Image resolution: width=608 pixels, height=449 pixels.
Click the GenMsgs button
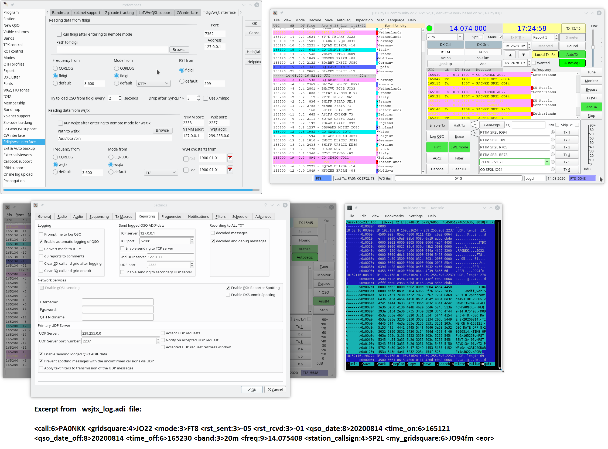pyautogui.click(x=492, y=125)
